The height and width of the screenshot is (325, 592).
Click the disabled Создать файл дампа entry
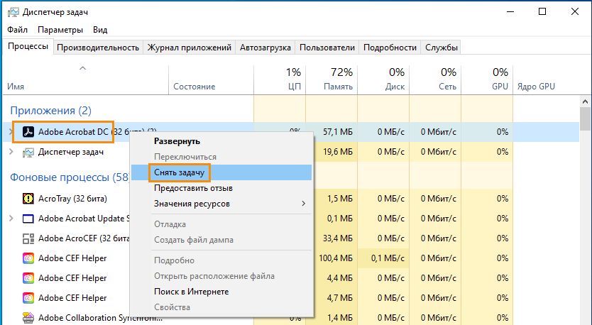[221, 240]
